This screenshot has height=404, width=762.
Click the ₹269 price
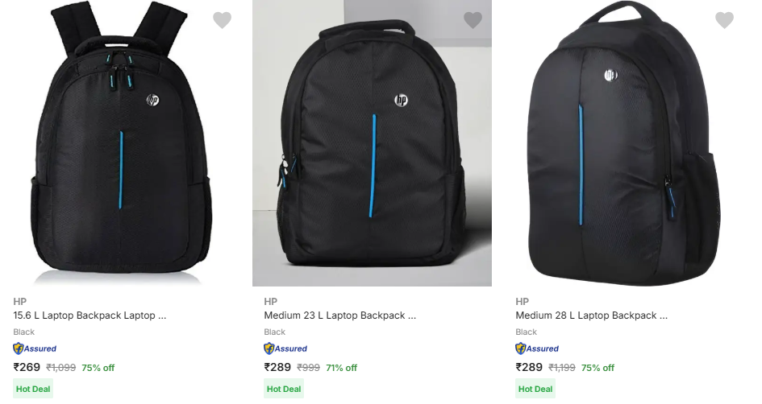pyautogui.click(x=27, y=367)
